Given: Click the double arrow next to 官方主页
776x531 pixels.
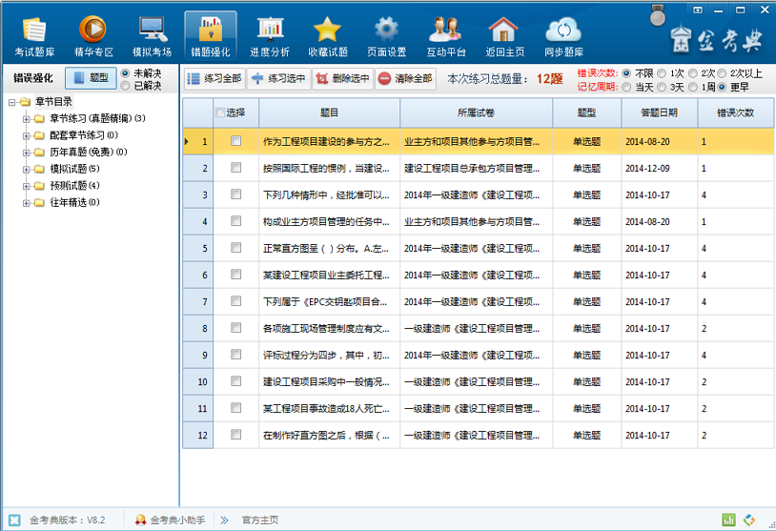Looking at the screenshot, I should coord(224,520).
